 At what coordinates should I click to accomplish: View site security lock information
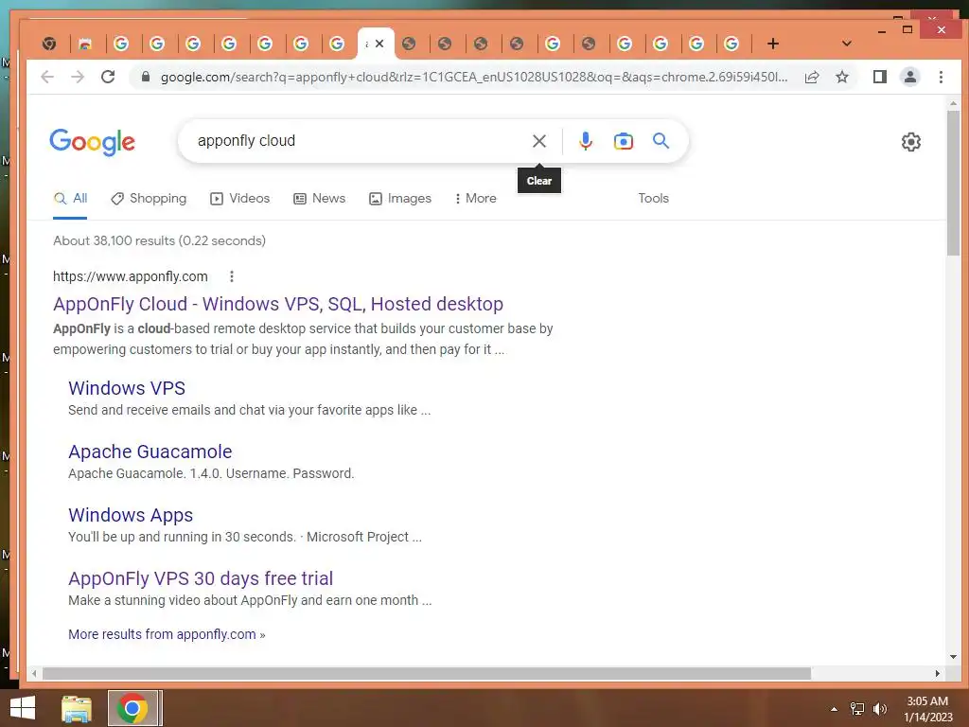click(145, 77)
